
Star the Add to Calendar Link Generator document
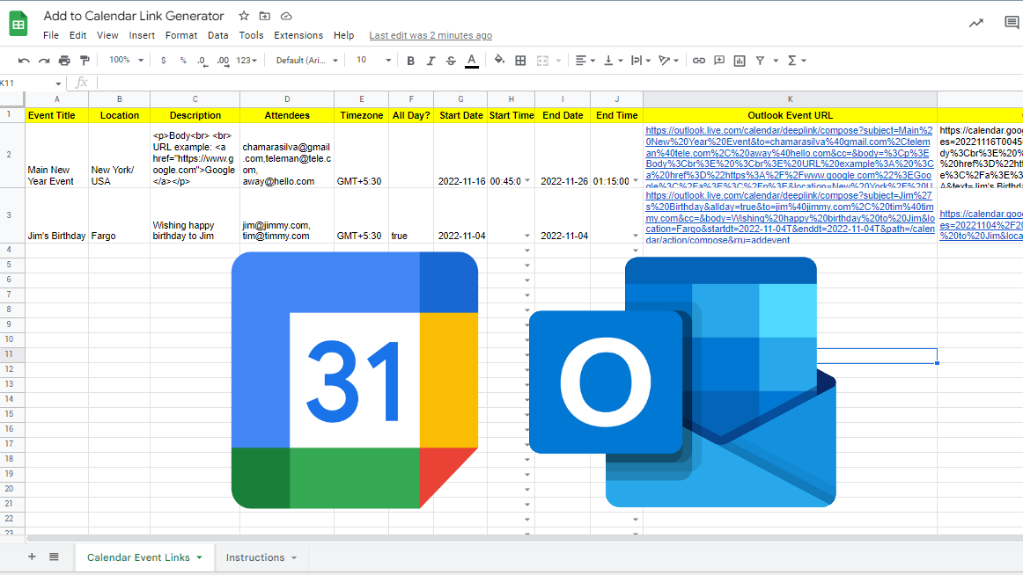[243, 16]
